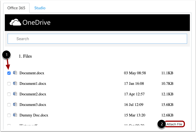Viewport: 196px width, 132px height.
Task: Click the OneDrive cloud logo icon
Action: [x=15, y=22]
